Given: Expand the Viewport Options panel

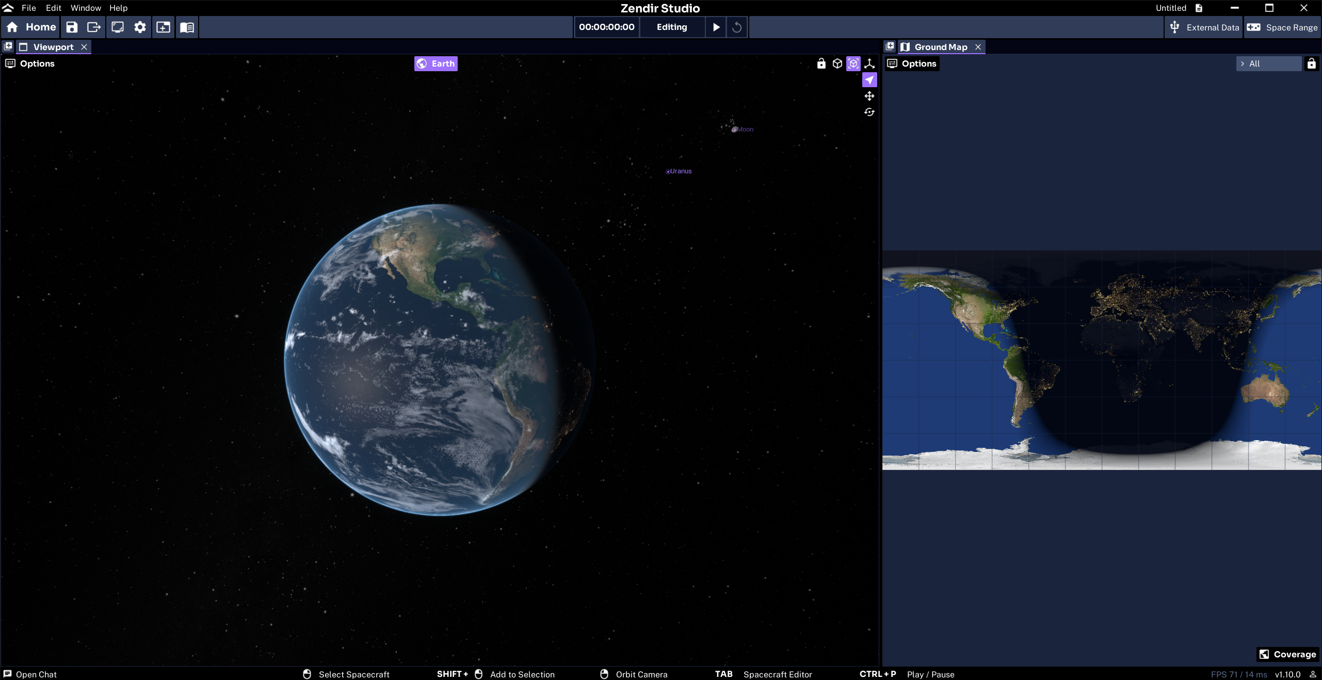Looking at the screenshot, I should (x=30, y=63).
